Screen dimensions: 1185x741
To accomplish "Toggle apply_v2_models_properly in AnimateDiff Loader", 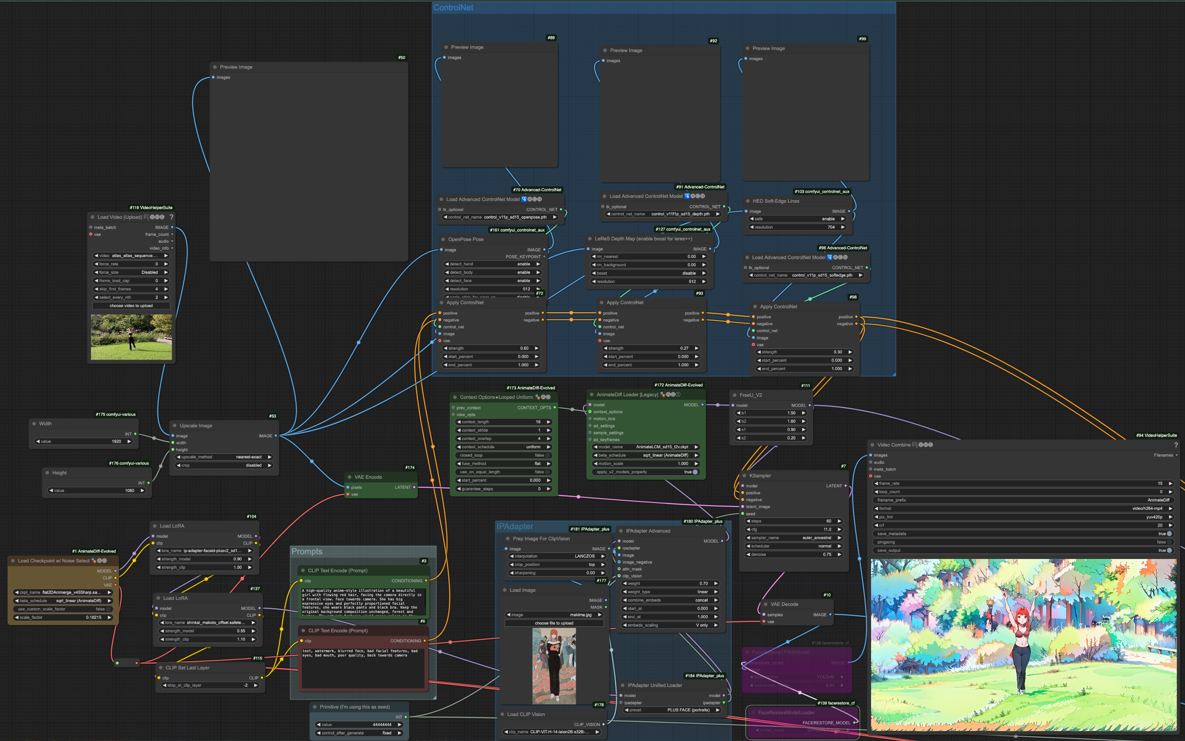I will pos(695,472).
